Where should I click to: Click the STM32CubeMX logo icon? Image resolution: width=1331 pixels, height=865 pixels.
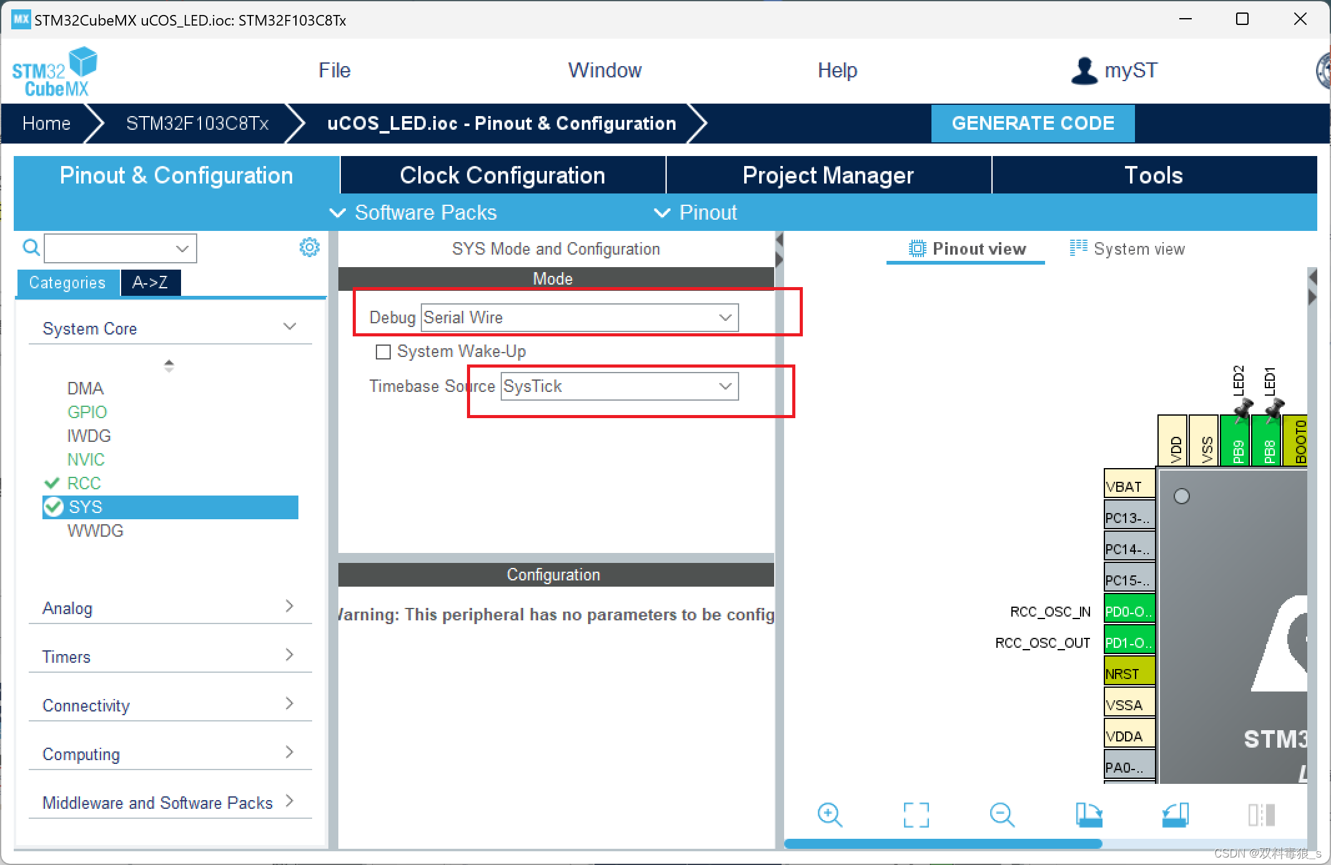tap(55, 72)
